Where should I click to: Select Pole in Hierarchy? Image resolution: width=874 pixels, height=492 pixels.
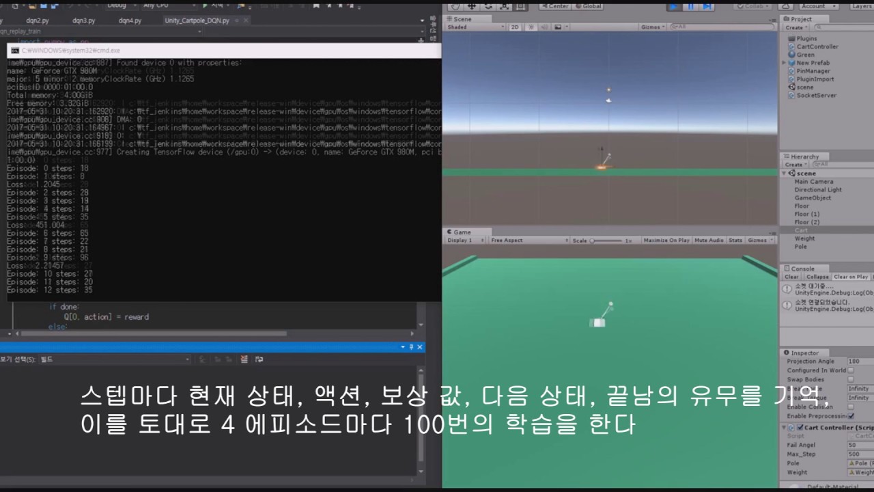coord(800,247)
